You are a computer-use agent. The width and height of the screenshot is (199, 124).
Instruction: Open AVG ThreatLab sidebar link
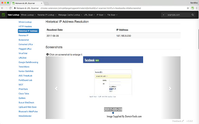tap(25, 76)
